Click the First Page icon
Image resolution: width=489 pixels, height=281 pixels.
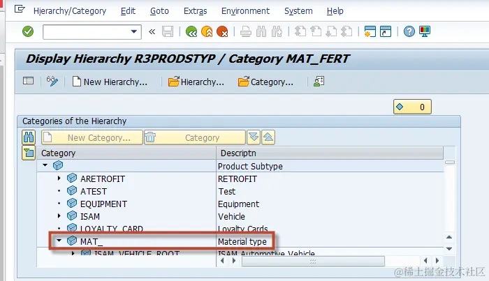(x=300, y=31)
